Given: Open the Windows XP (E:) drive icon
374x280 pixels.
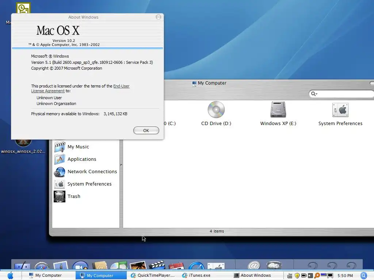Looking at the screenshot, I should click(x=278, y=113).
